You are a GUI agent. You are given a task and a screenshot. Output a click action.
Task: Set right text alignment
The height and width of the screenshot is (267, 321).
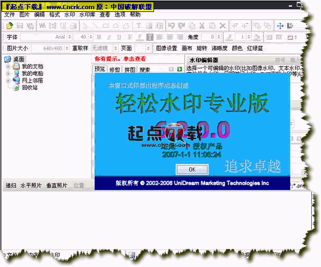tap(180, 37)
